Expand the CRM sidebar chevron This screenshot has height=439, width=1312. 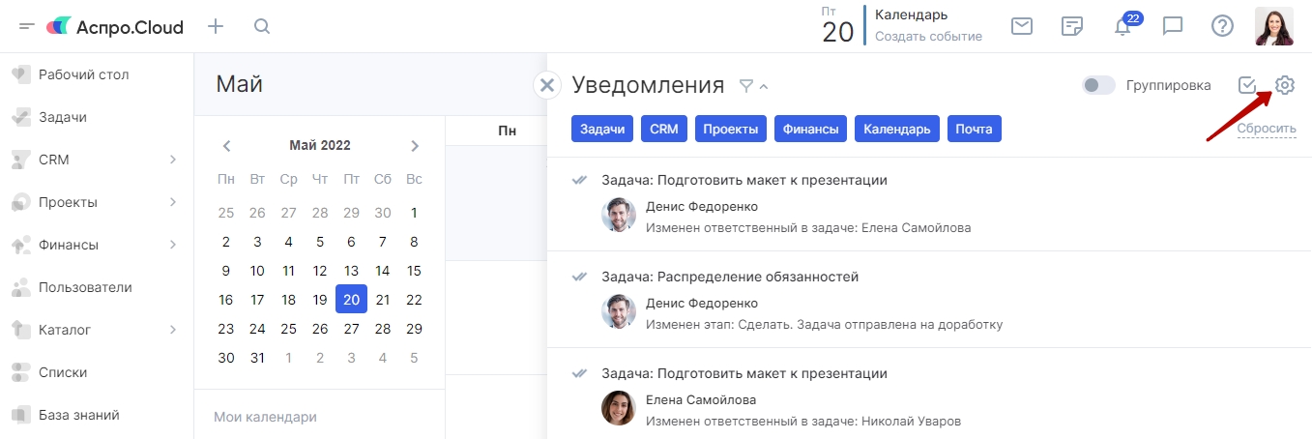173,160
